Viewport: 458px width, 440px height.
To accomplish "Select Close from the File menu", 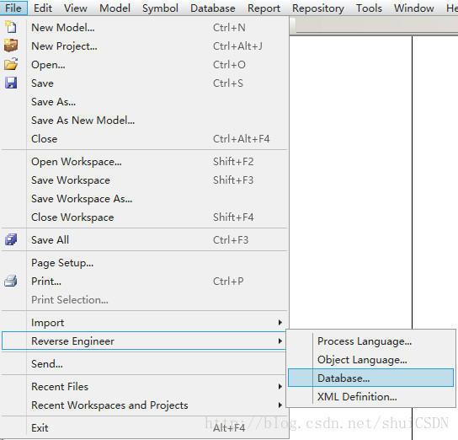I will click(145, 138).
